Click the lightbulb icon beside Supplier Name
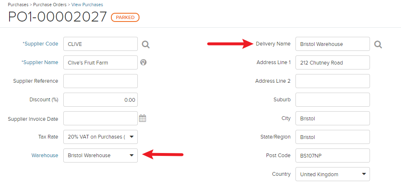This screenshot has width=401, height=189. click(x=144, y=62)
